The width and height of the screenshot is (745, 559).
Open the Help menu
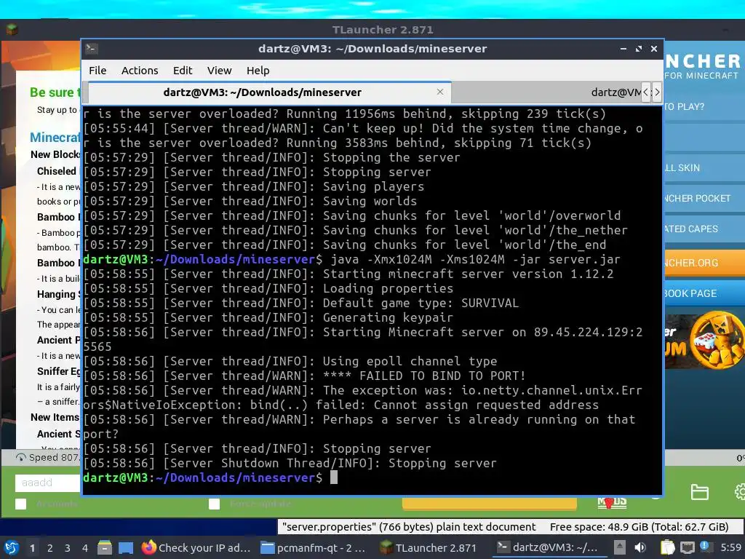pos(258,71)
